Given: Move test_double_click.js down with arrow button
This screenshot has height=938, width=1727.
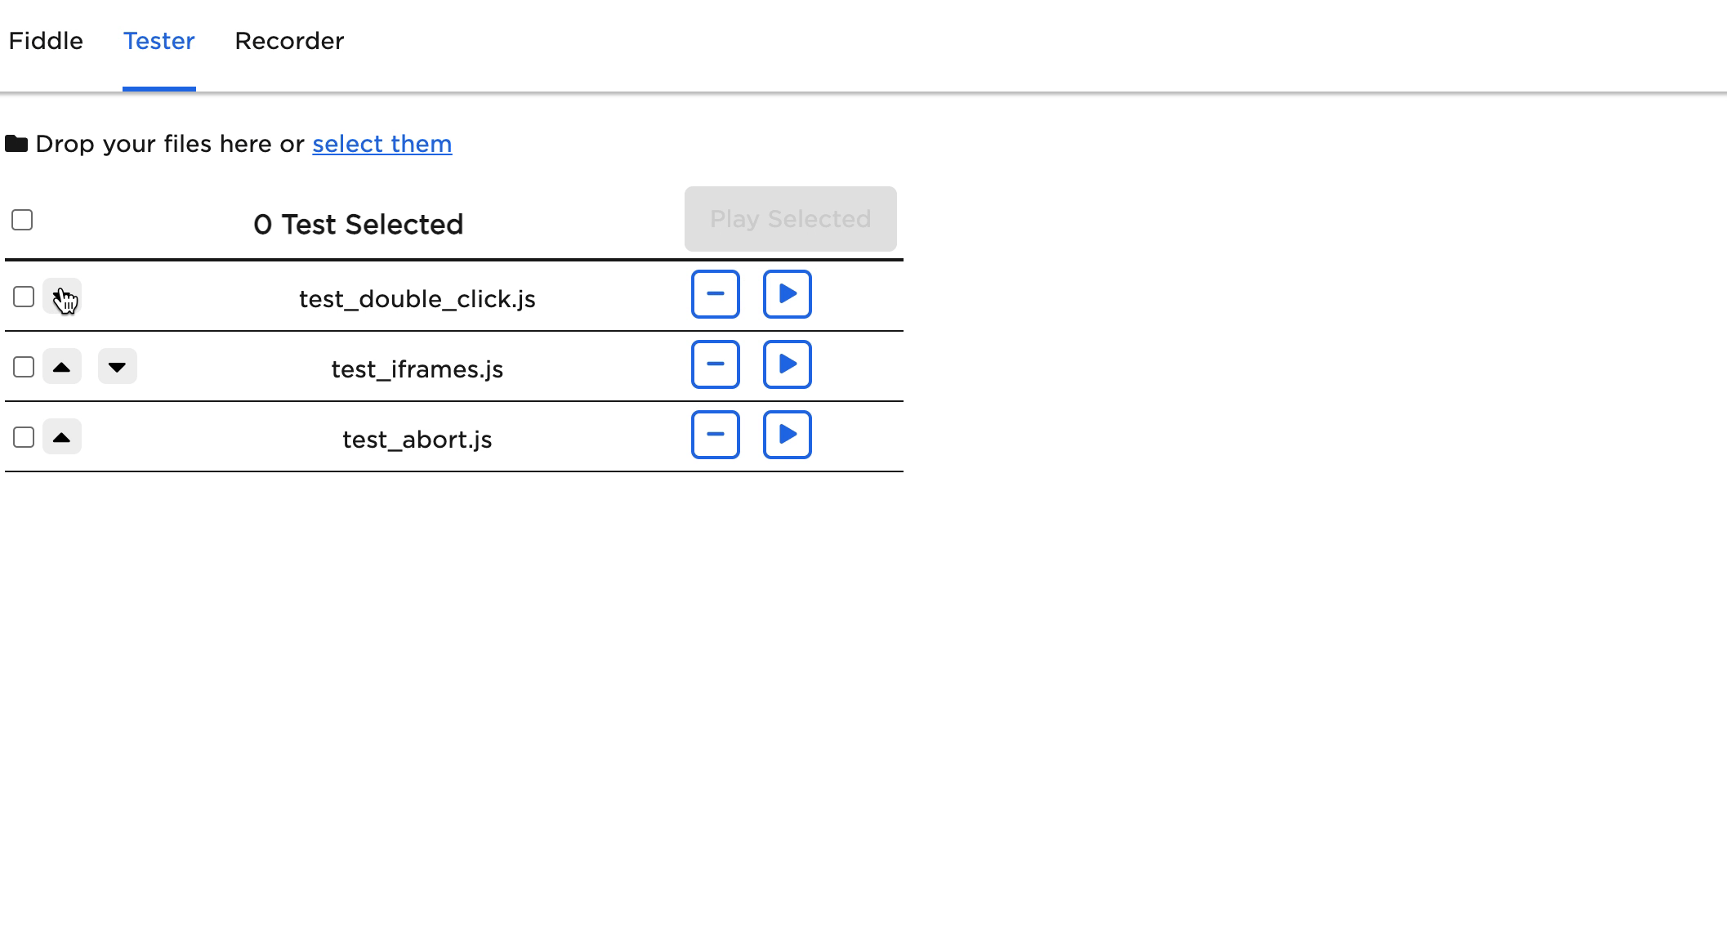Looking at the screenshot, I should (61, 296).
